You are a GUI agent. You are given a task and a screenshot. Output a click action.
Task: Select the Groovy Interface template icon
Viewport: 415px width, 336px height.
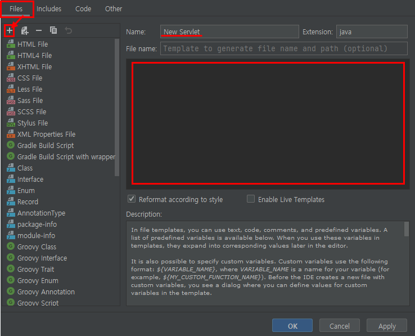tap(11, 258)
